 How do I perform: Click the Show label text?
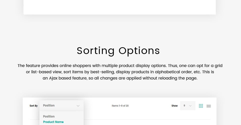pos(175,106)
